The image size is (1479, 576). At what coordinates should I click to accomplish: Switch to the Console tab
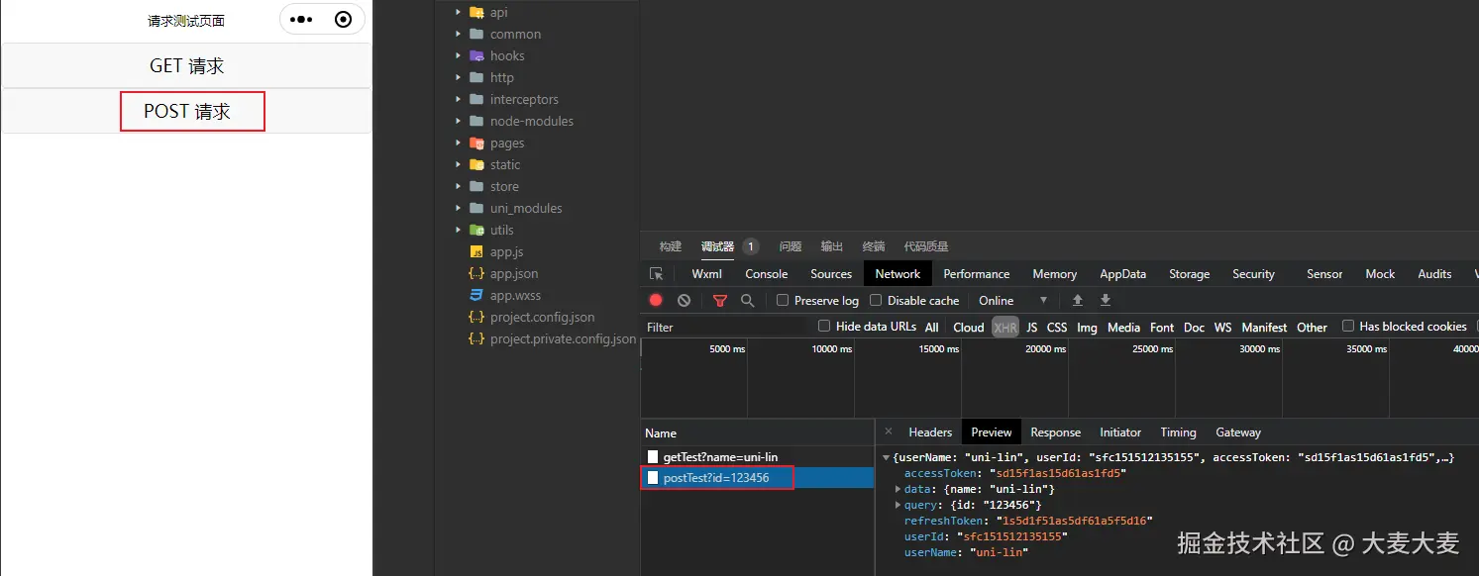[767, 274]
